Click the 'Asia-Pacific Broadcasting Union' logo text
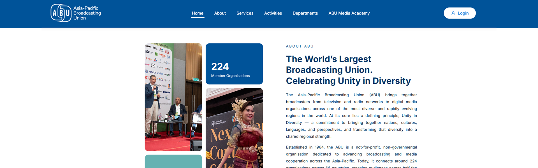538x168 pixels. tap(87, 13)
